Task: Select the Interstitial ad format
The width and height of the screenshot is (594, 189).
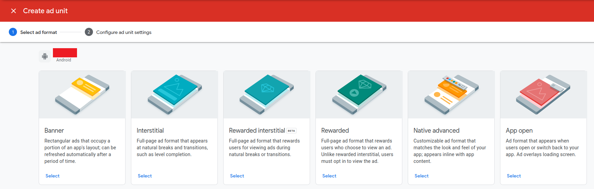Action: pos(145,176)
